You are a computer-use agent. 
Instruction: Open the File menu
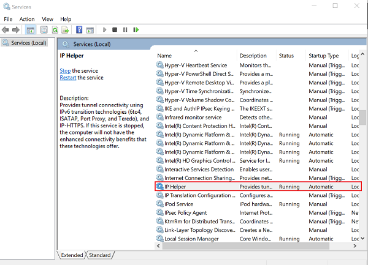8,19
